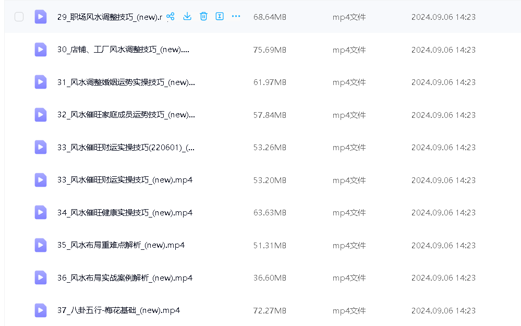The image size is (521, 326).
Task: Click the rename icon on file 29
Action: pos(220,17)
